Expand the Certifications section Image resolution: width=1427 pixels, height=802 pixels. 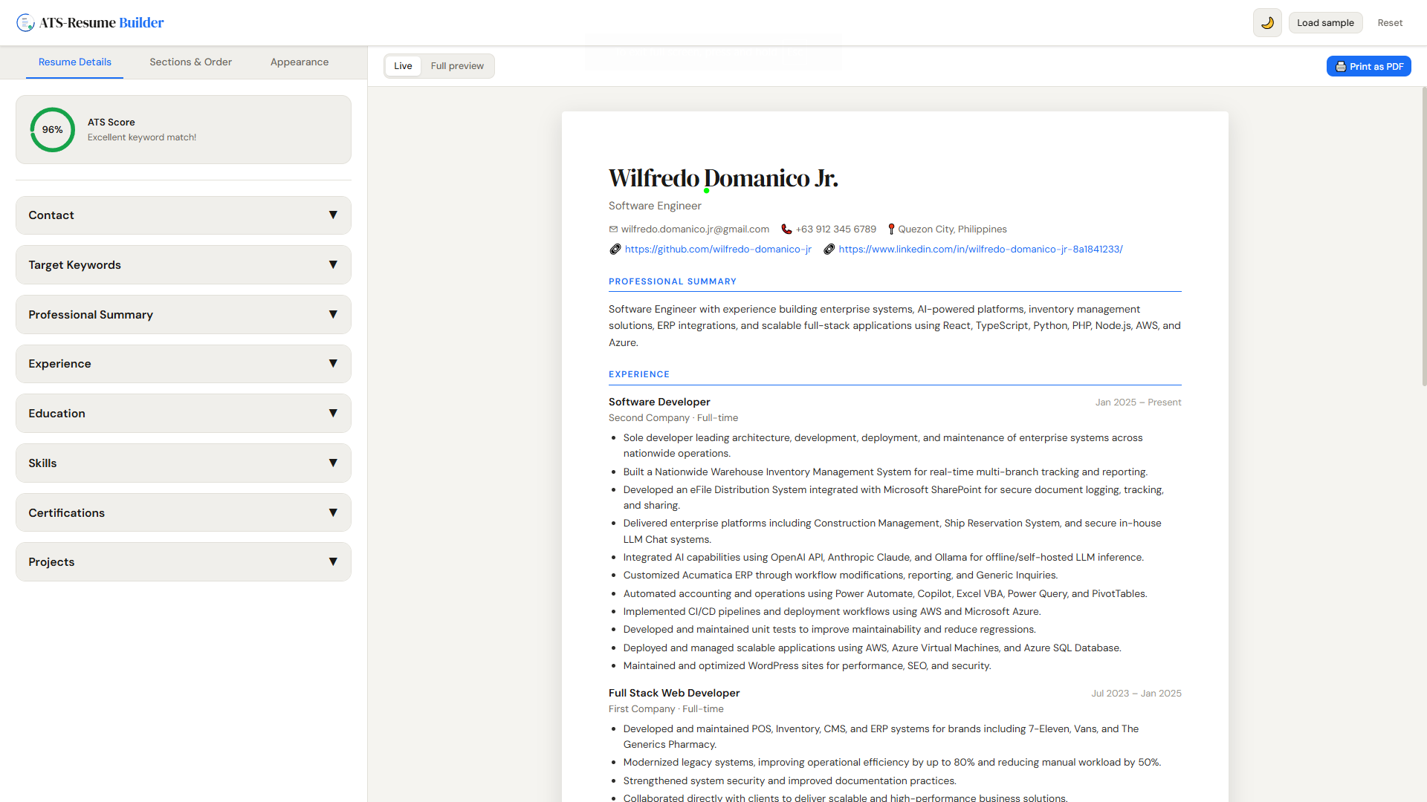(184, 513)
